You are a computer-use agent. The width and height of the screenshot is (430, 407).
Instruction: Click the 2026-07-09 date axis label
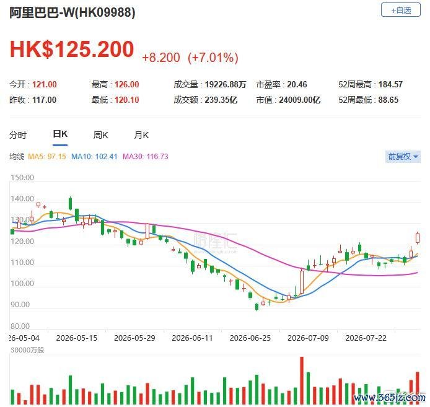(308, 338)
